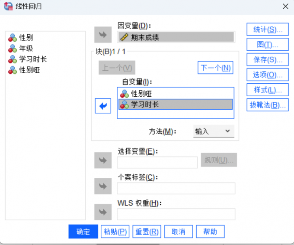Click the arrow button for 个案标签 field
Screen dimensions: 294x245
pos(103,186)
